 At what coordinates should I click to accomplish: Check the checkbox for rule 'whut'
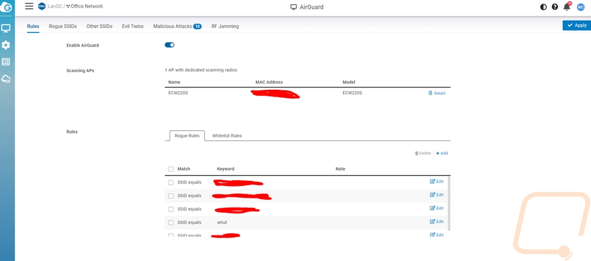coord(171,223)
